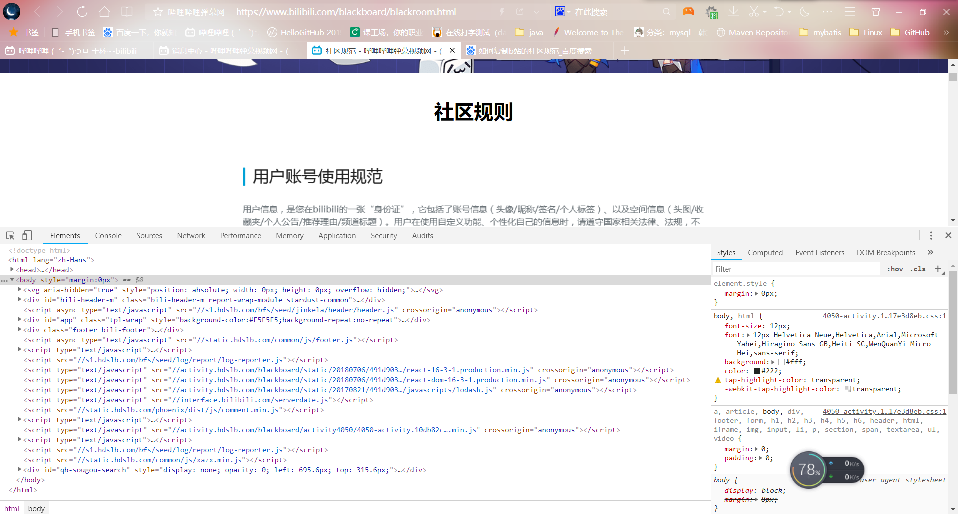Click the transparent tap-highlight color swatch
Viewport: 958px width, 514px height.
click(x=848, y=389)
